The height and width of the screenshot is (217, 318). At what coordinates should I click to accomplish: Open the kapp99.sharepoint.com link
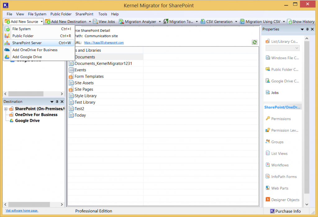pos(103,42)
